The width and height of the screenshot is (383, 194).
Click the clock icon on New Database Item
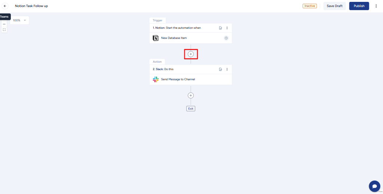tap(226, 38)
